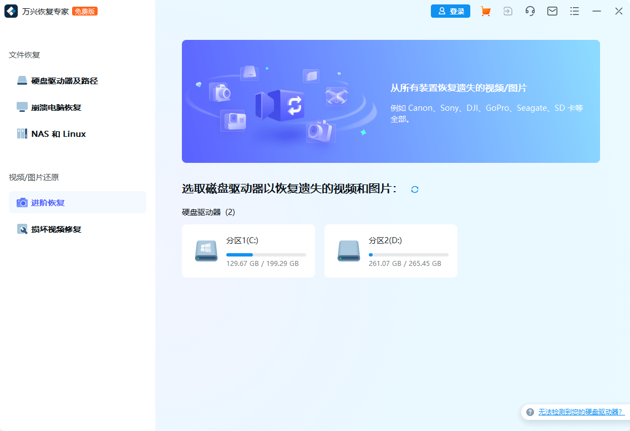Refresh the drive list icon
630x431 pixels.
point(415,189)
